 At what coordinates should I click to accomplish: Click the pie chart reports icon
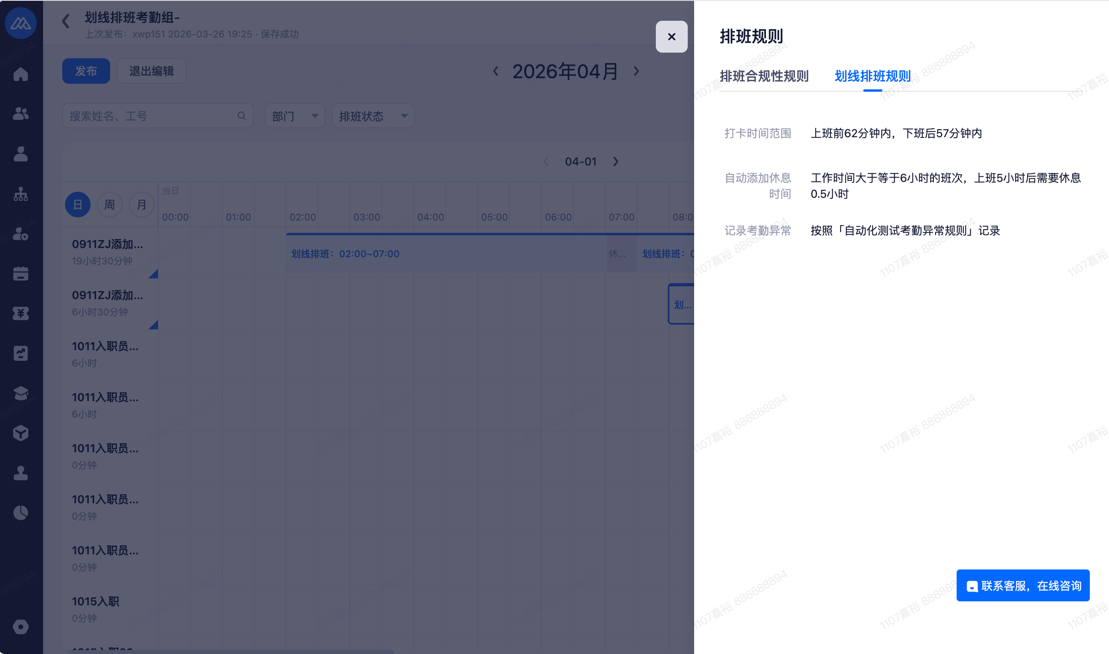(x=21, y=512)
